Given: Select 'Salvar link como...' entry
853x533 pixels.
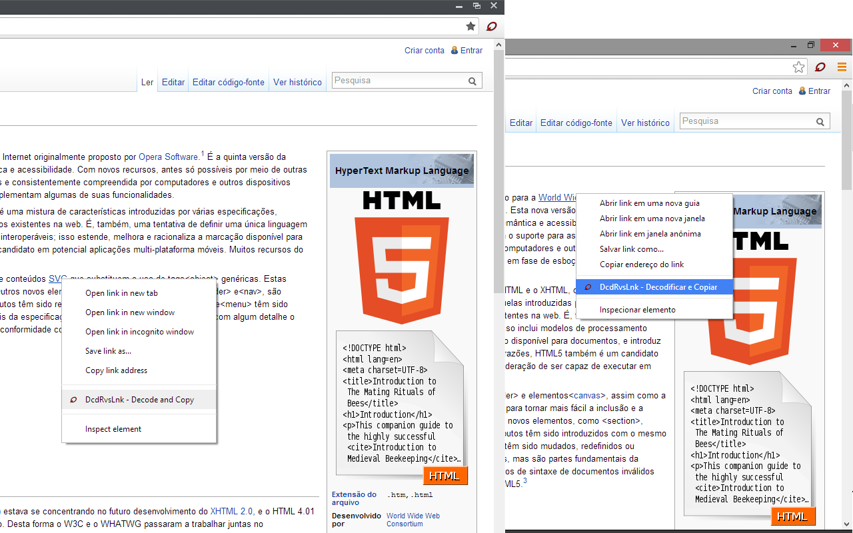Looking at the screenshot, I should (654, 249).
